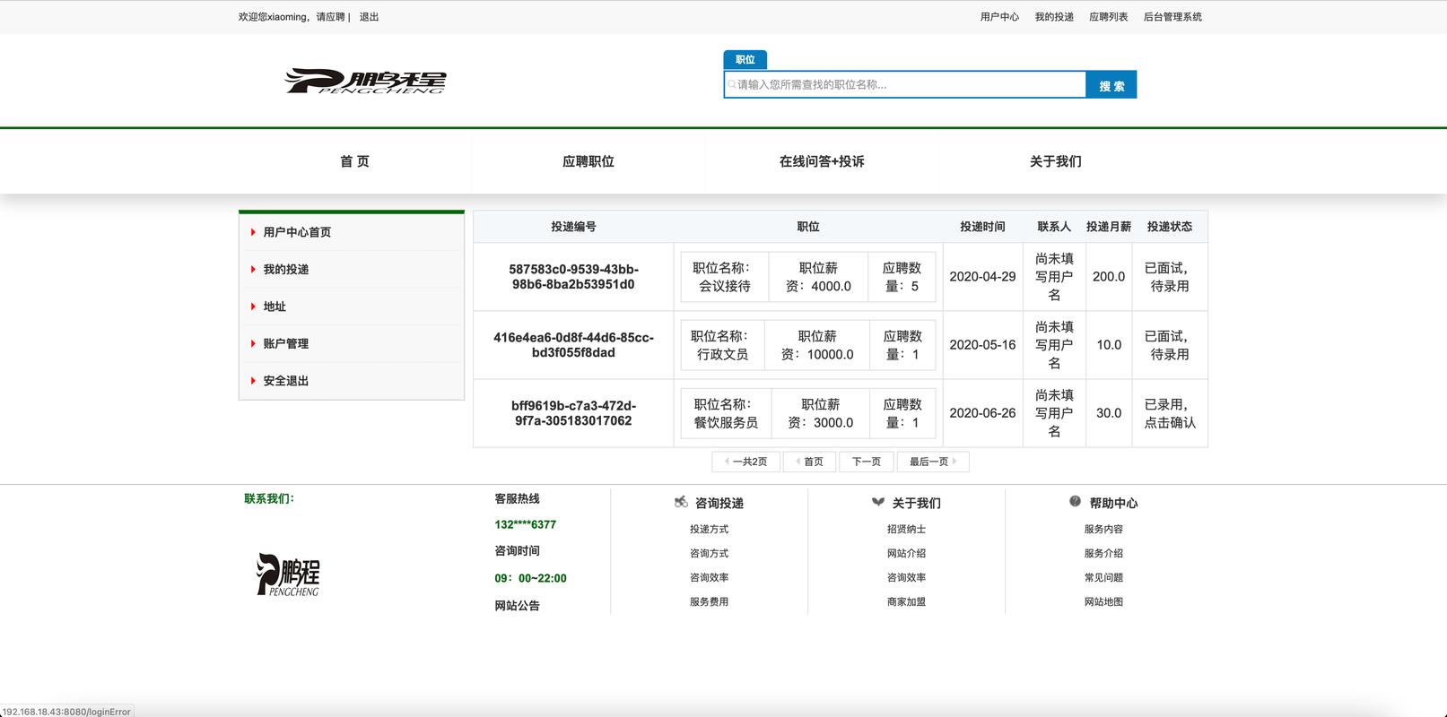The image size is (1447, 717).
Task: Click the red arrow beside 用户中心首页
Action: (253, 232)
